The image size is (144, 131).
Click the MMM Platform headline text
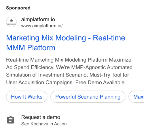31,48
